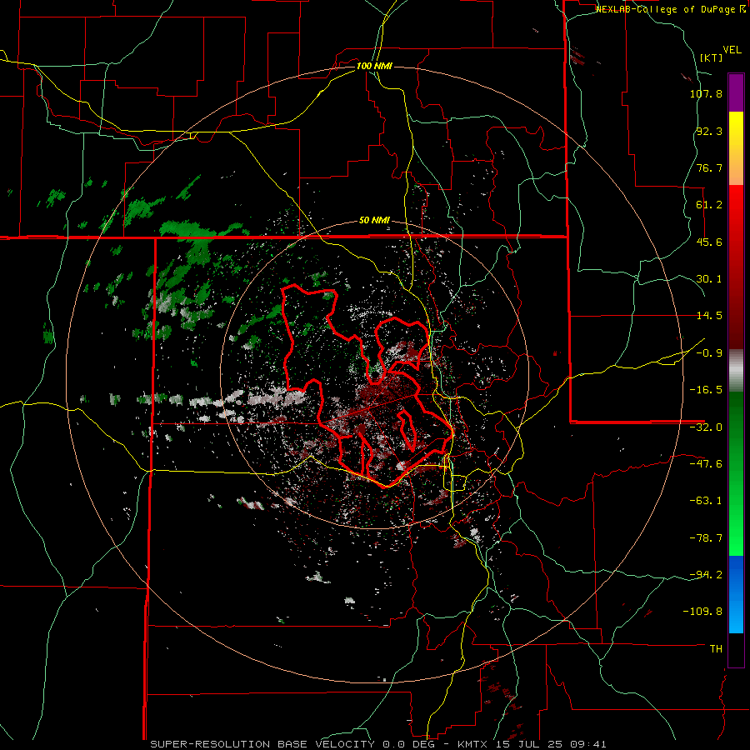Pick the gray-white near-zero segment of color bar
The height and width of the screenshot is (750, 750).
coord(736,371)
